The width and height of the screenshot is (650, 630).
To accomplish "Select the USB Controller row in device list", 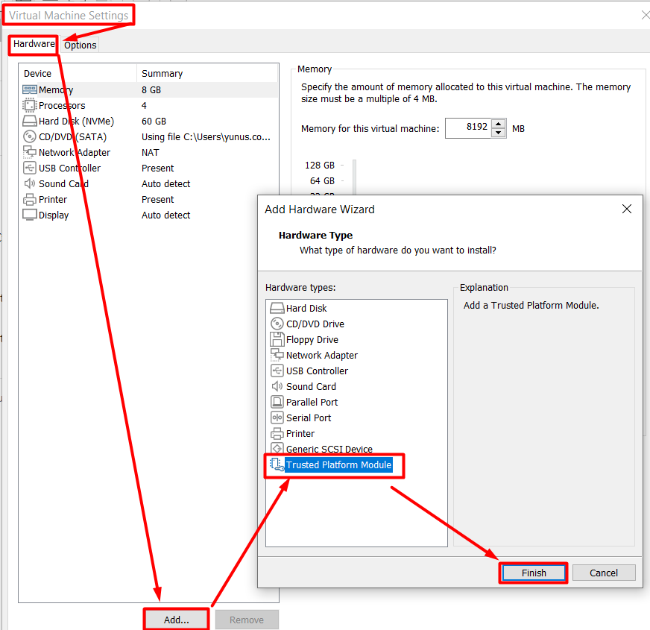I will (x=69, y=168).
